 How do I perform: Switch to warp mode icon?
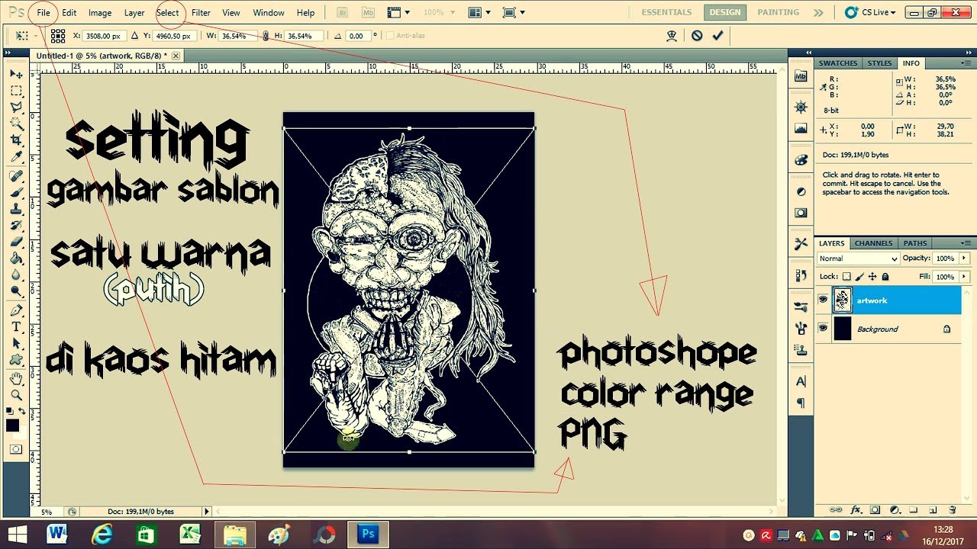(672, 35)
